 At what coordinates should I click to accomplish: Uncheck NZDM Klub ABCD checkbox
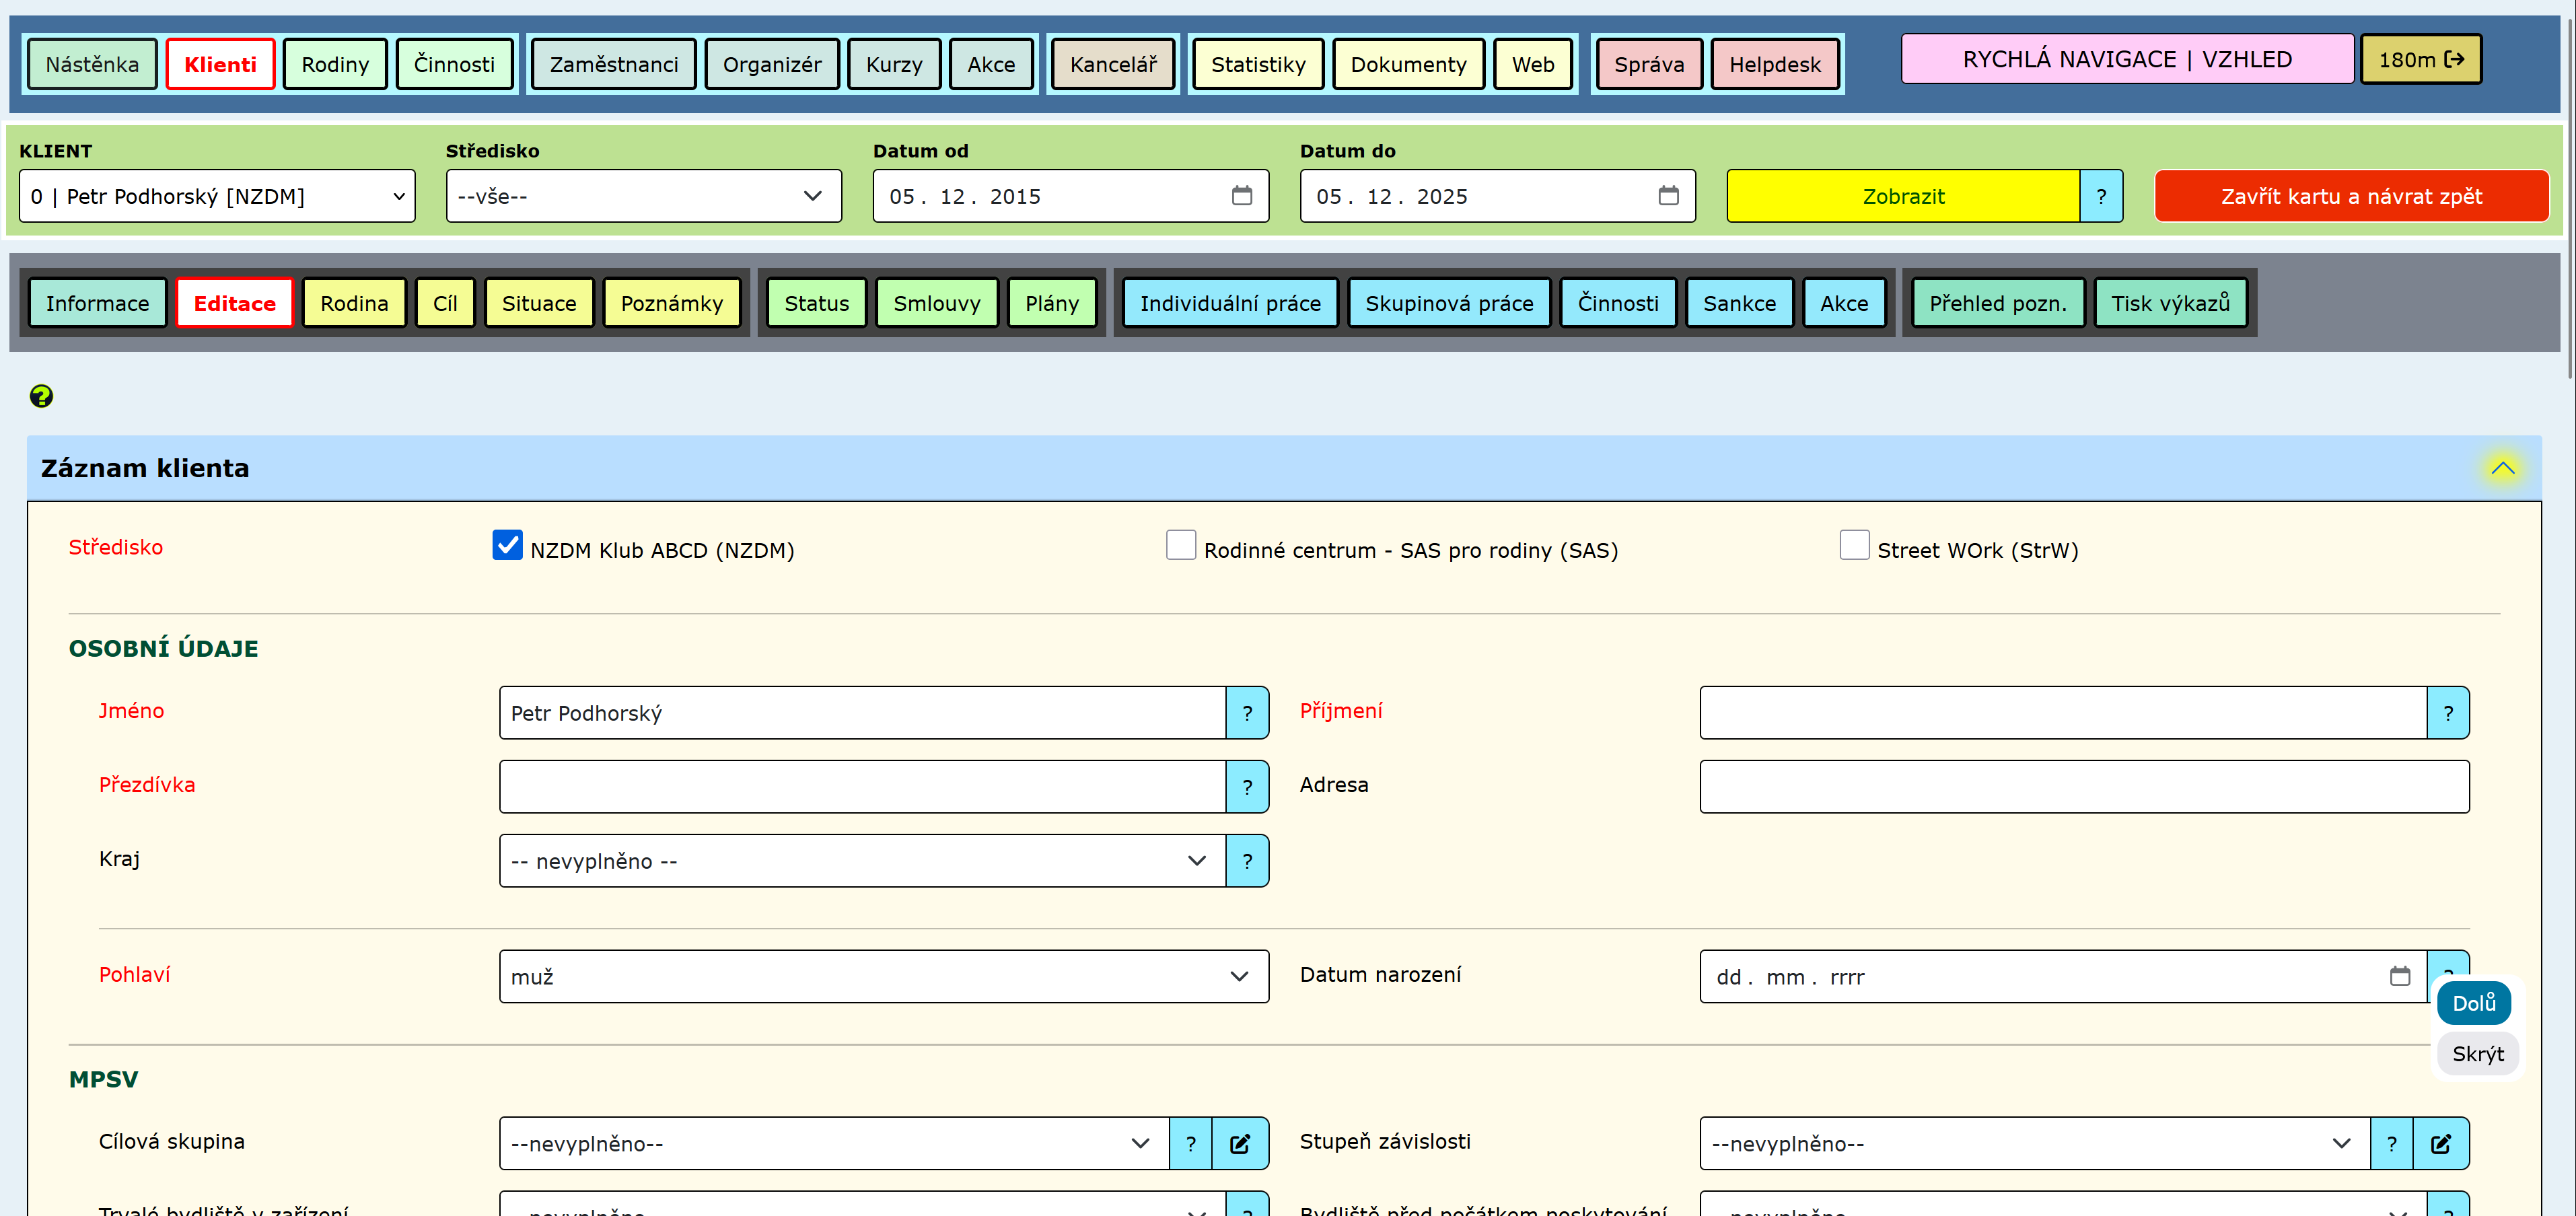click(x=507, y=545)
